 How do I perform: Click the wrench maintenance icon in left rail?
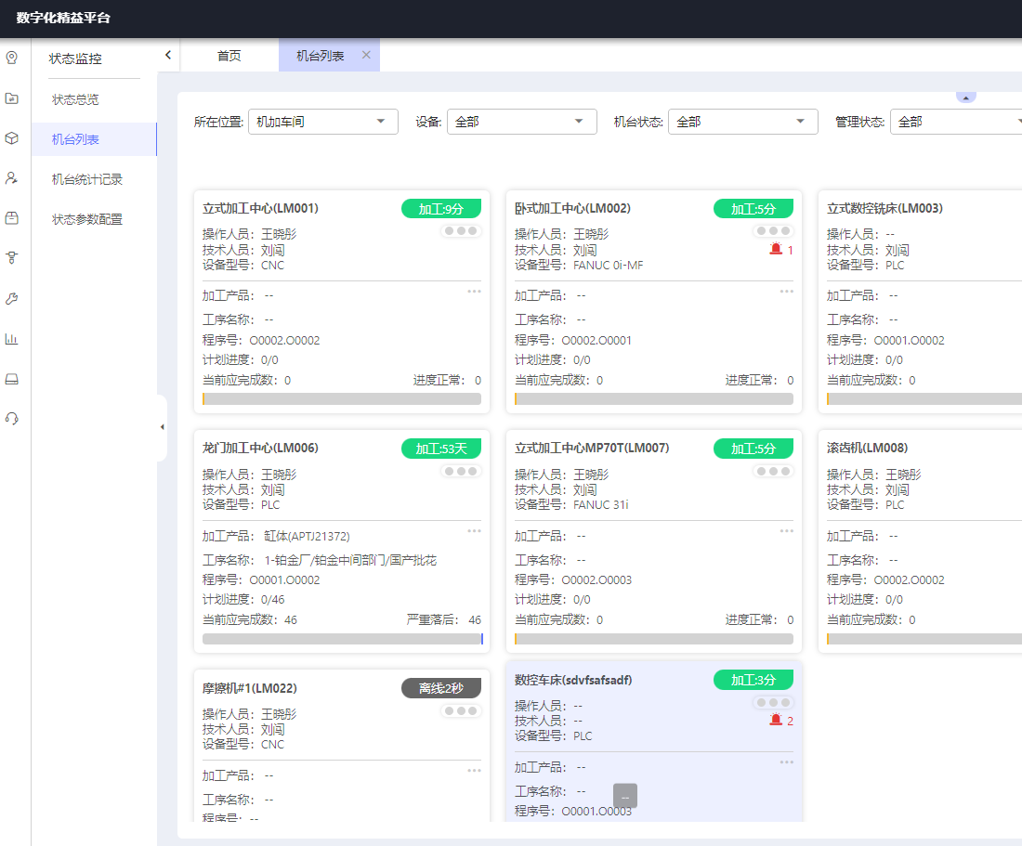tap(12, 298)
